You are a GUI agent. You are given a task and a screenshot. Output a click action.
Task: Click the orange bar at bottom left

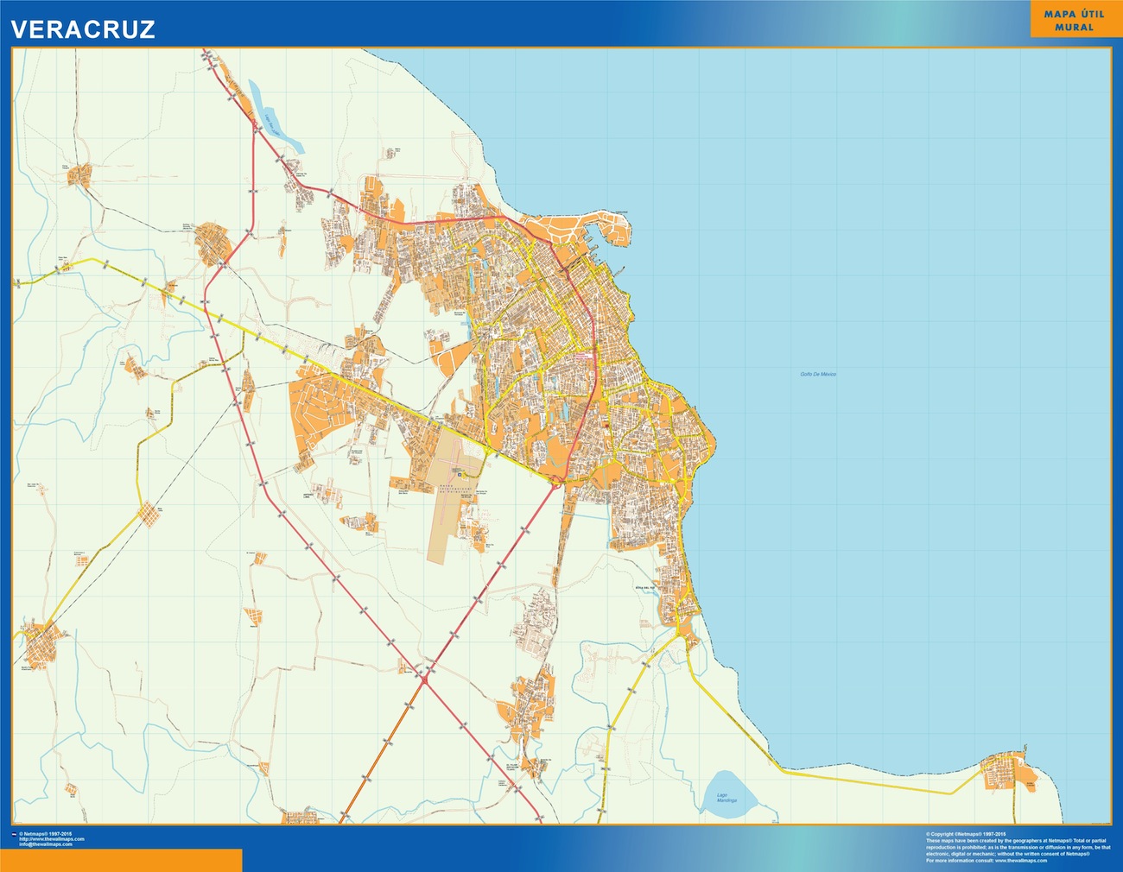(x=121, y=860)
